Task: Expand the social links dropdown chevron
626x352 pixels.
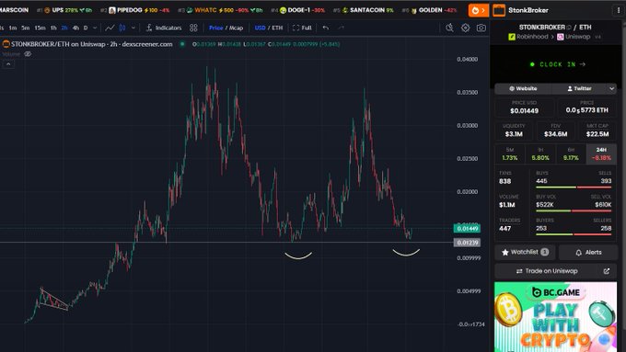Action: click(611, 88)
